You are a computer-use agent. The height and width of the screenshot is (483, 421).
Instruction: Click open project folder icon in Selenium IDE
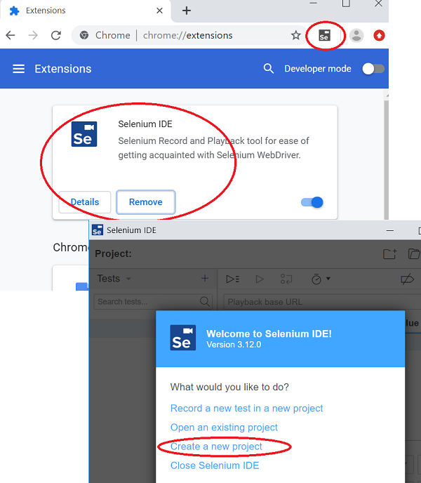[414, 254]
